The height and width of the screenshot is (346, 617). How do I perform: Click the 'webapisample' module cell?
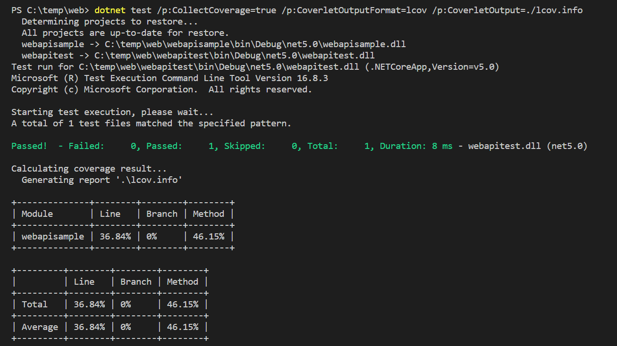coord(53,237)
